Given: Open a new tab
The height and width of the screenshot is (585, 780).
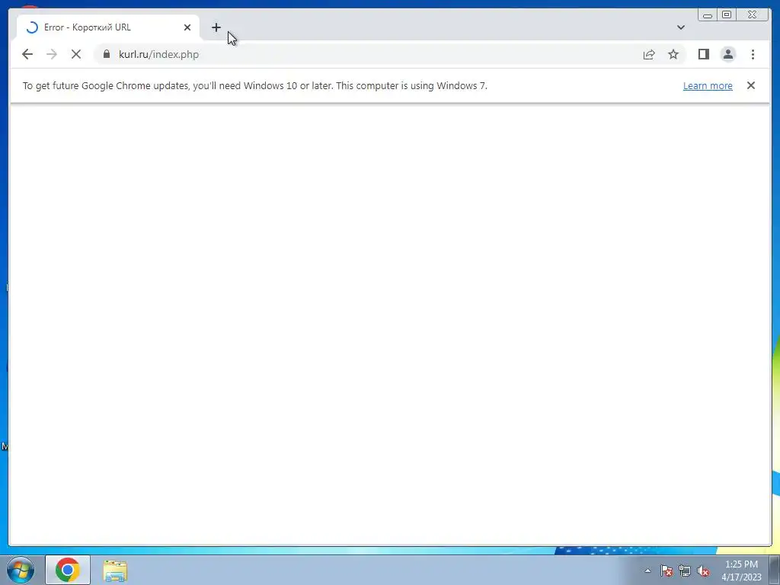Looking at the screenshot, I should tap(216, 27).
